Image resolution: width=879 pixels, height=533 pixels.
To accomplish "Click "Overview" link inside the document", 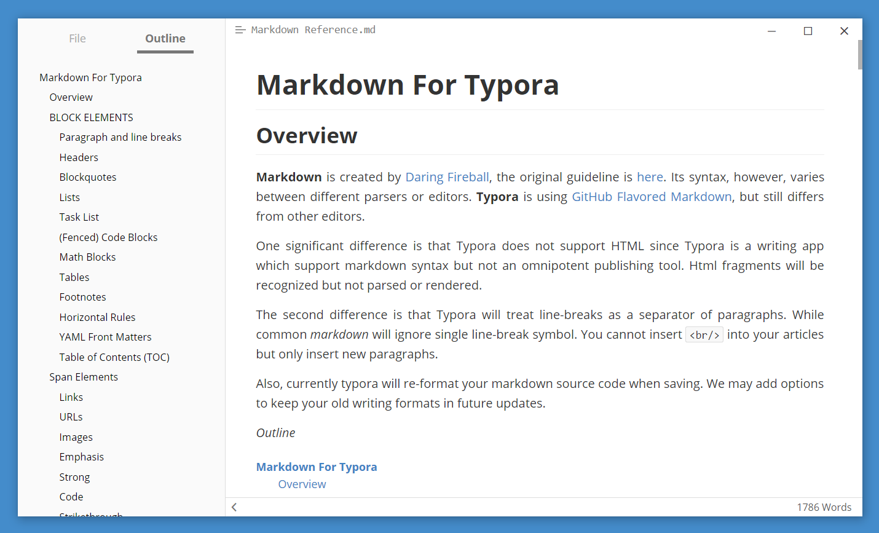I will point(302,484).
